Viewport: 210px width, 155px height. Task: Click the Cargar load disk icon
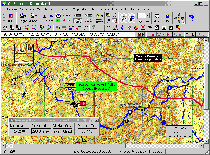tap(22, 16)
